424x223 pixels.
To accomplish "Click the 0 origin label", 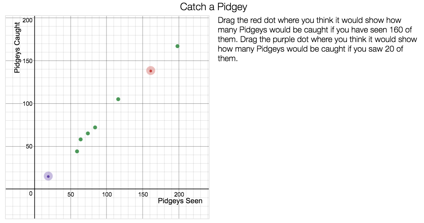I will point(31,193).
